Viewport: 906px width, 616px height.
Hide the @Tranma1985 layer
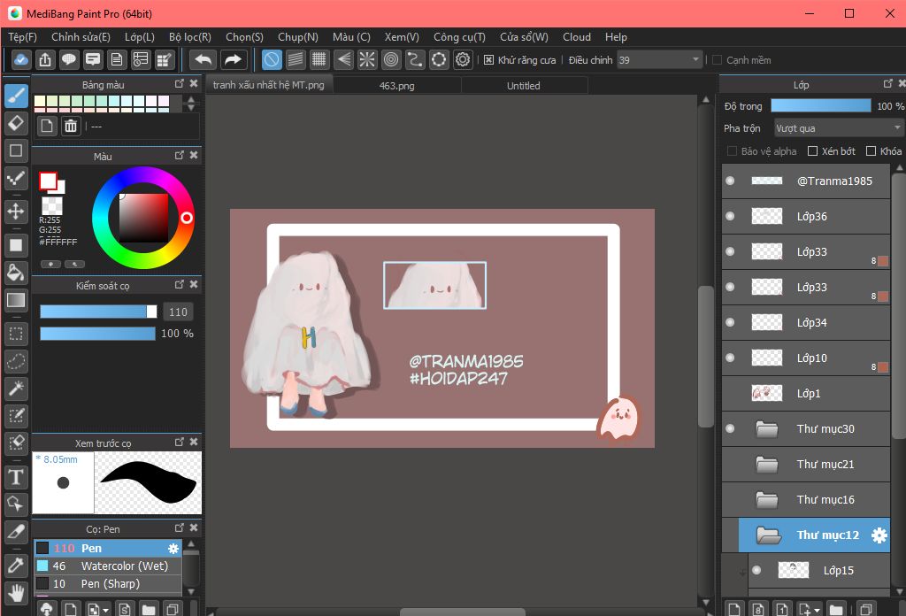730,181
